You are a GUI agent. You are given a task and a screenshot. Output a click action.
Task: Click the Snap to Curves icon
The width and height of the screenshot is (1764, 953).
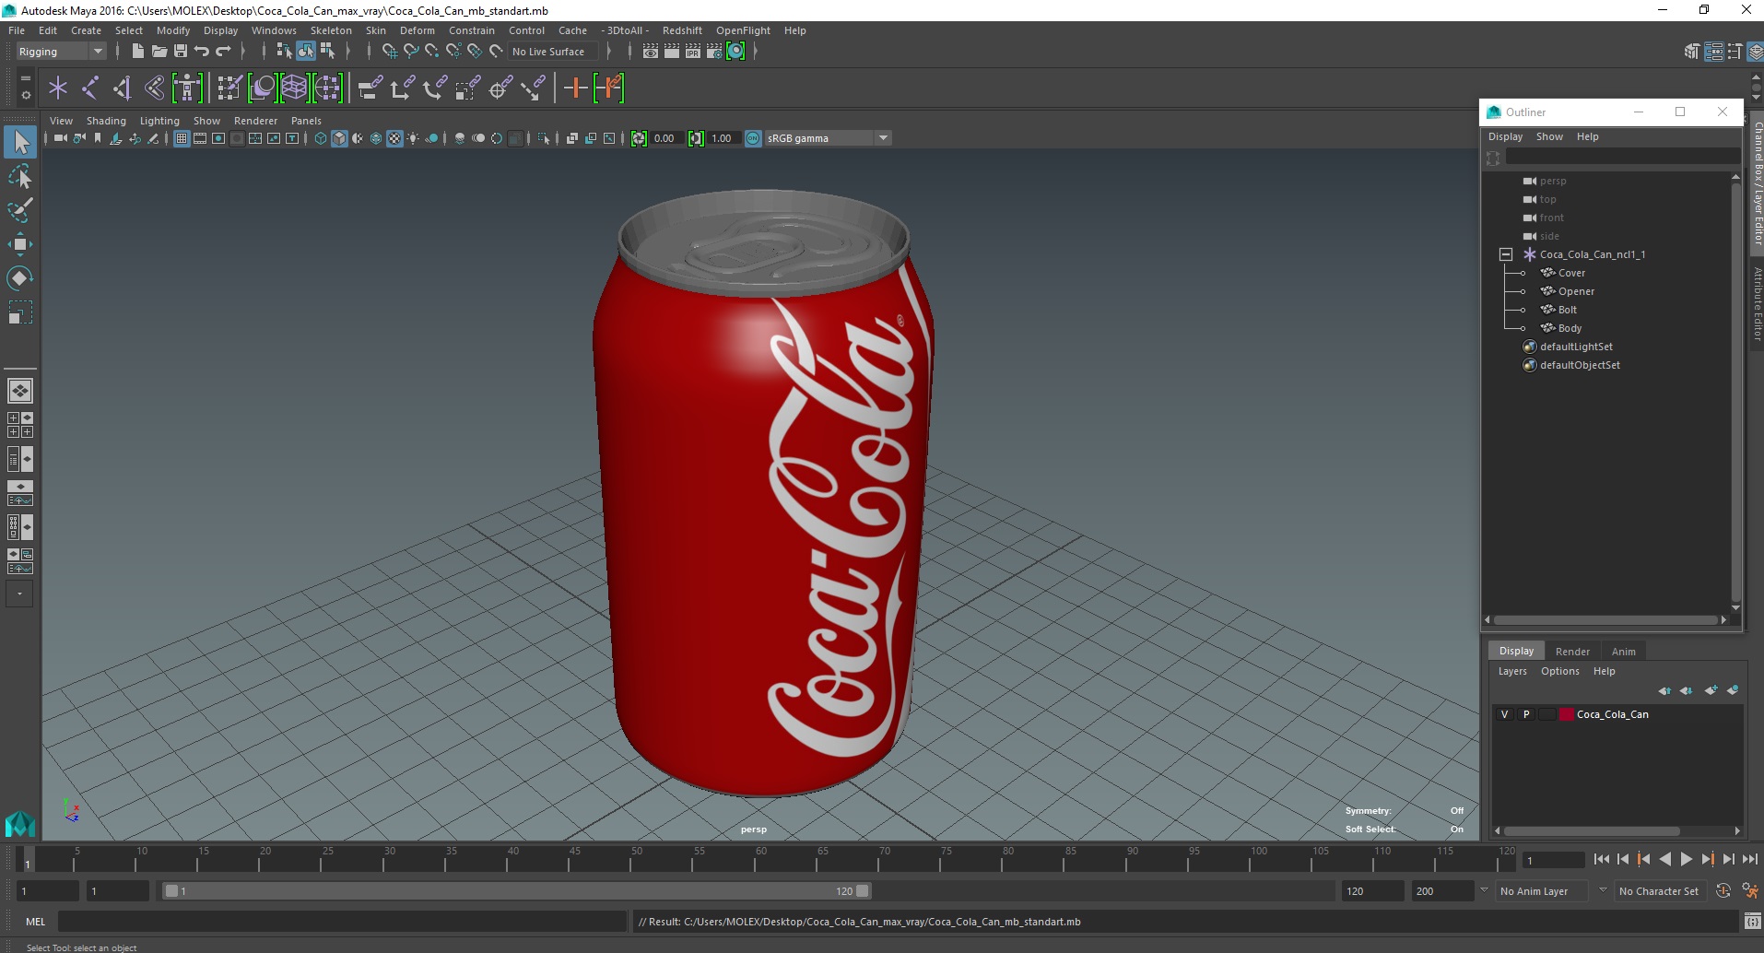click(410, 52)
